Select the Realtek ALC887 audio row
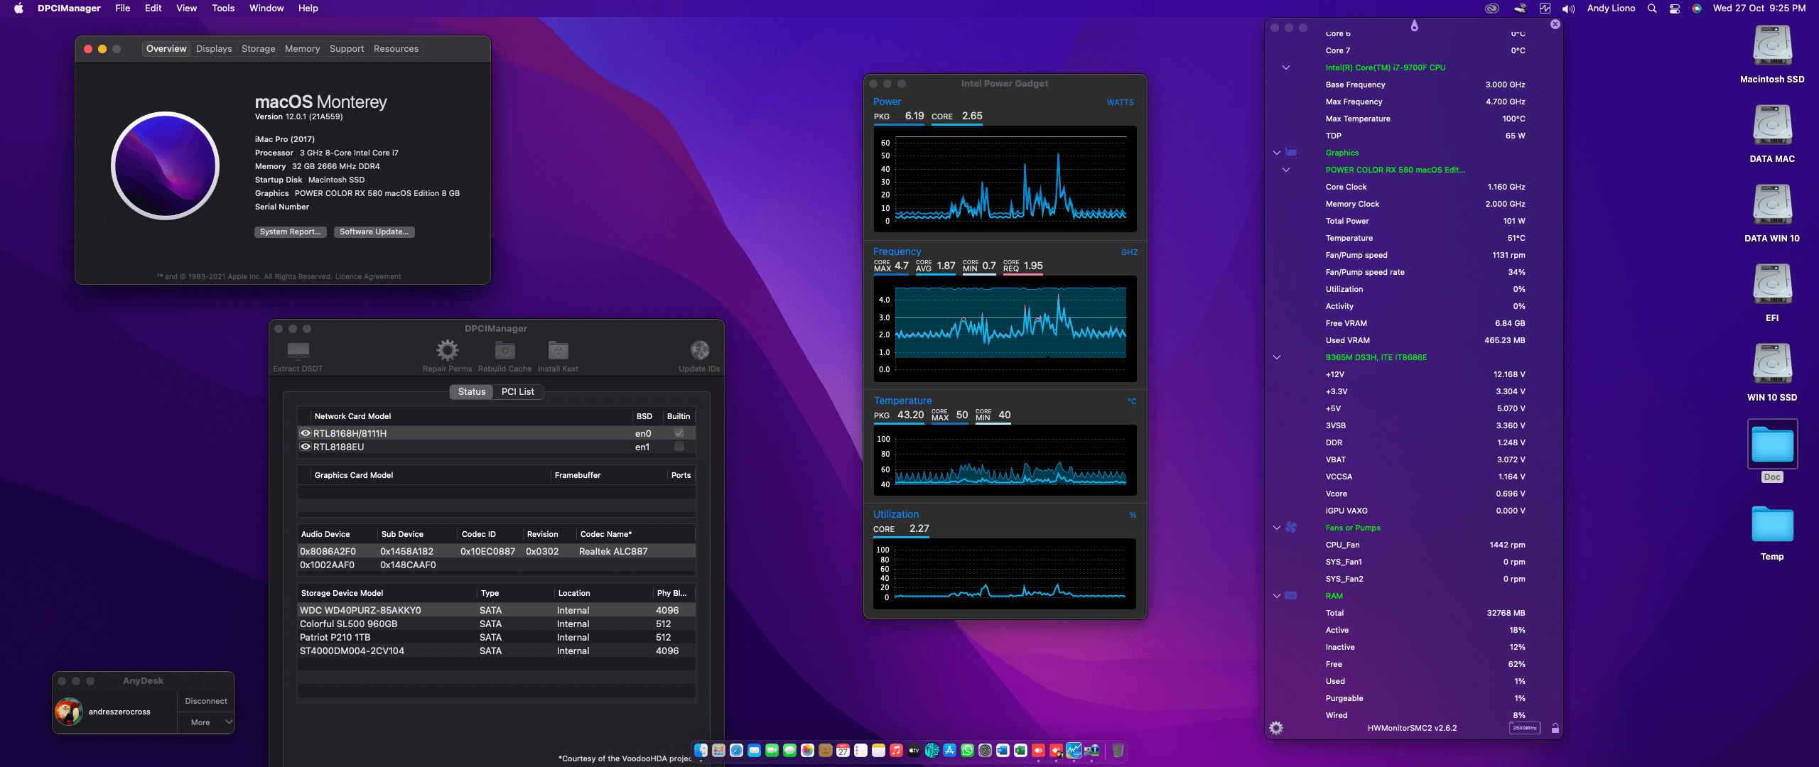 (x=496, y=551)
